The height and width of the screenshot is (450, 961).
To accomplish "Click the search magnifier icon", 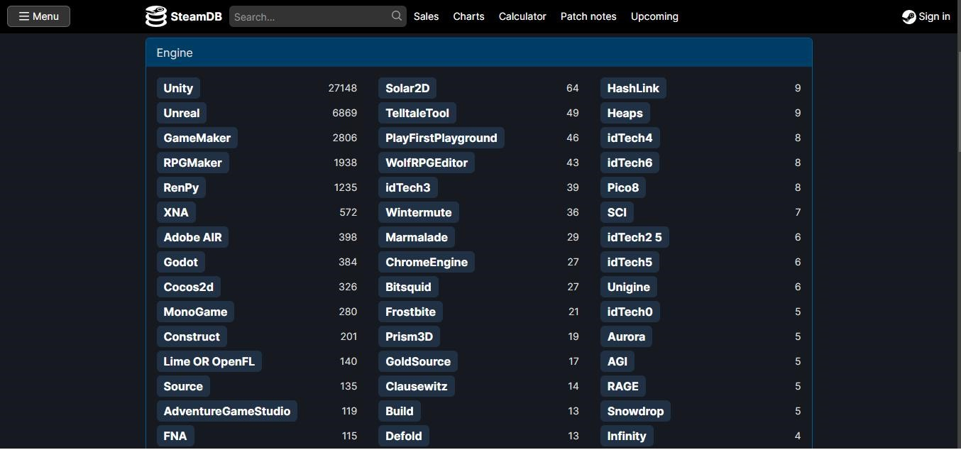I will [x=397, y=16].
